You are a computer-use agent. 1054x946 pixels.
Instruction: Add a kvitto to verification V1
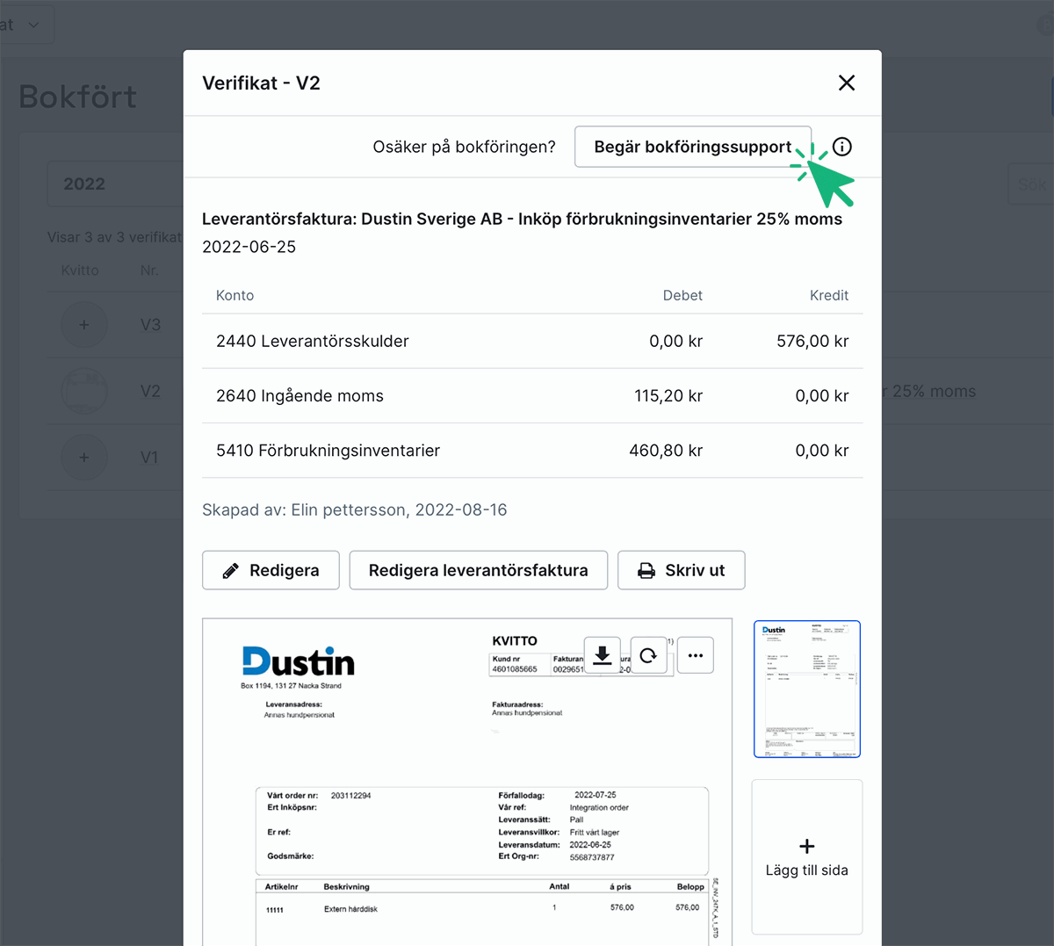pos(83,457)
